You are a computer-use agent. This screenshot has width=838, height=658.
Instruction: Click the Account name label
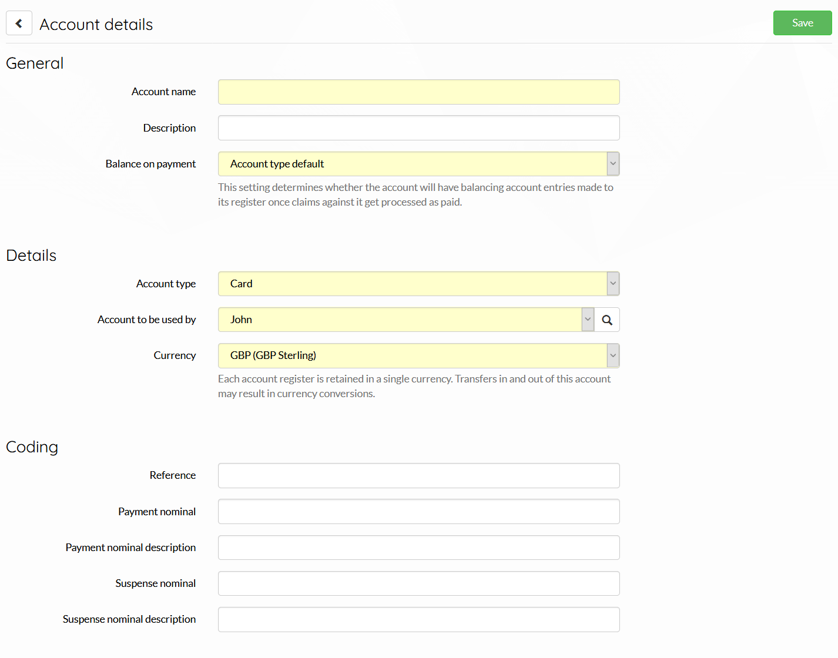coord(163,92)
